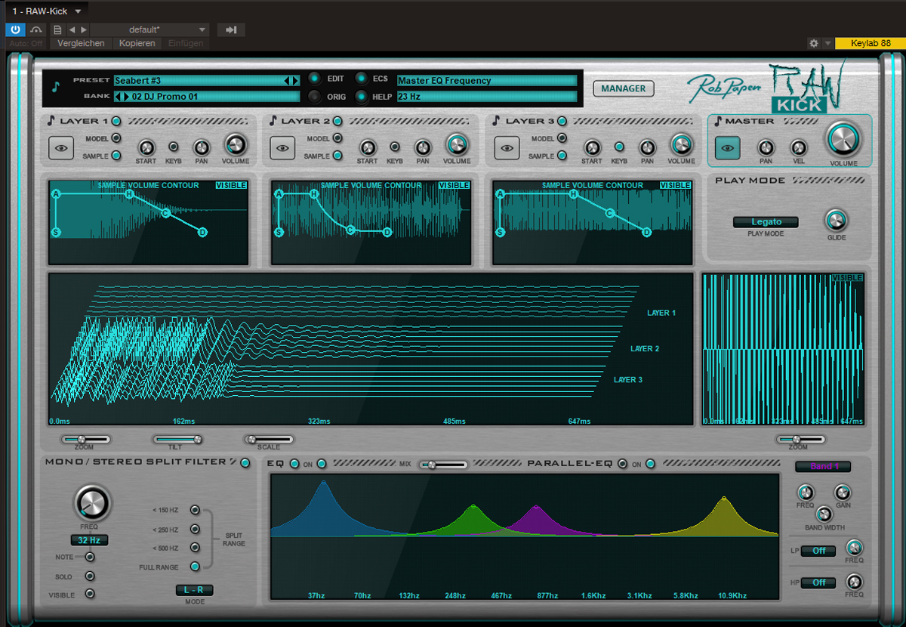Click the split filter Freq knob
This screenshot has width=906, height=627.
pos(92,502)
